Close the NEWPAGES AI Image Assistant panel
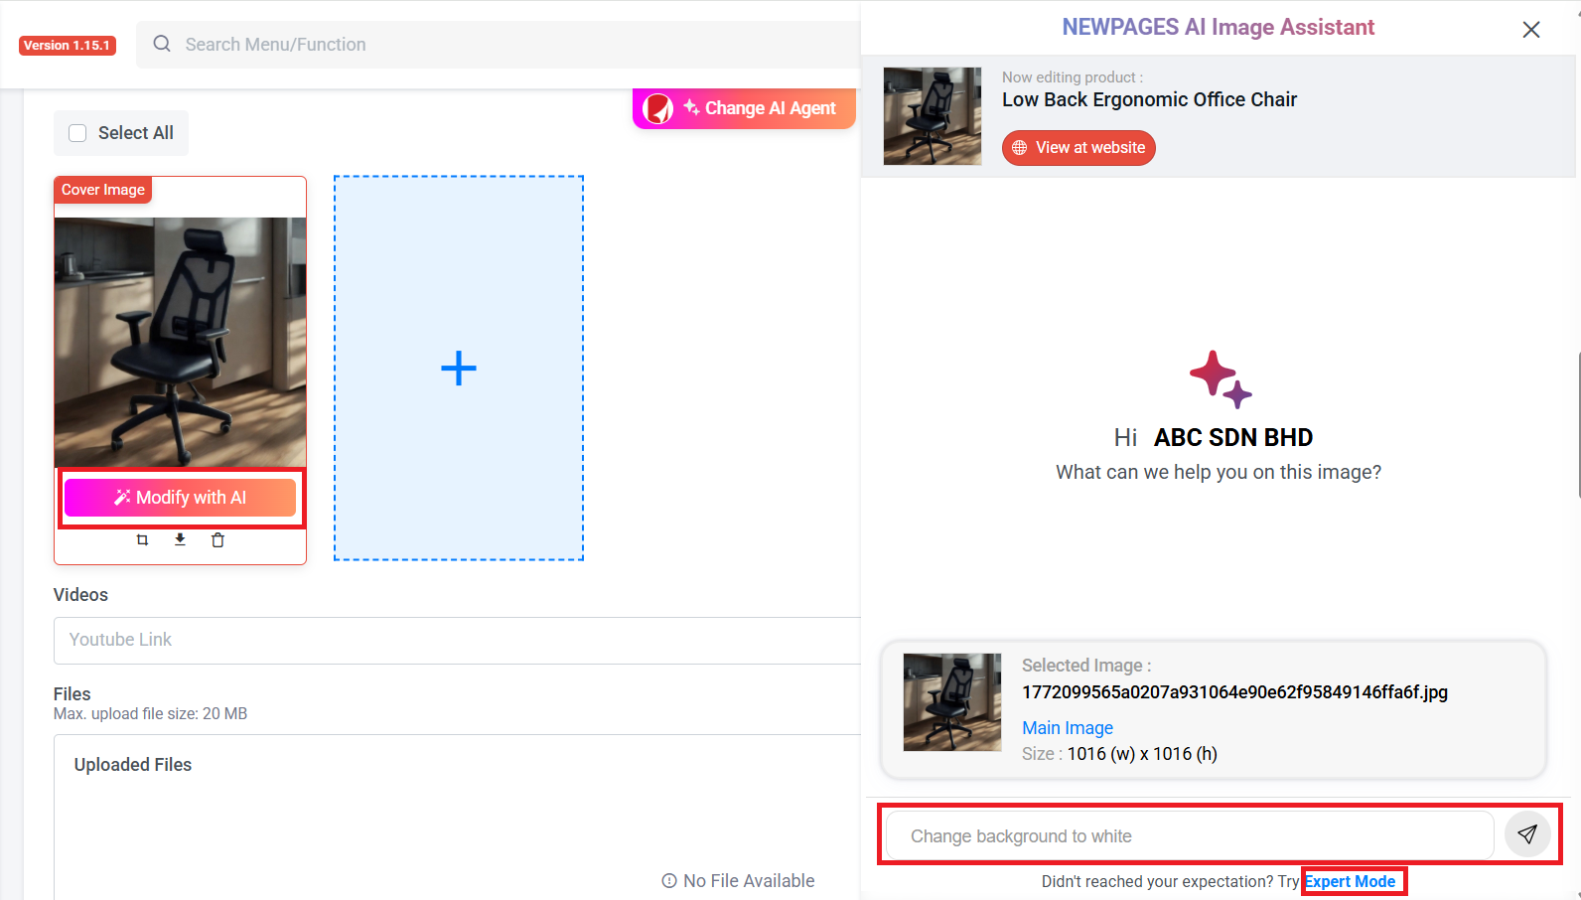1581x900 pixels. 1531,29
